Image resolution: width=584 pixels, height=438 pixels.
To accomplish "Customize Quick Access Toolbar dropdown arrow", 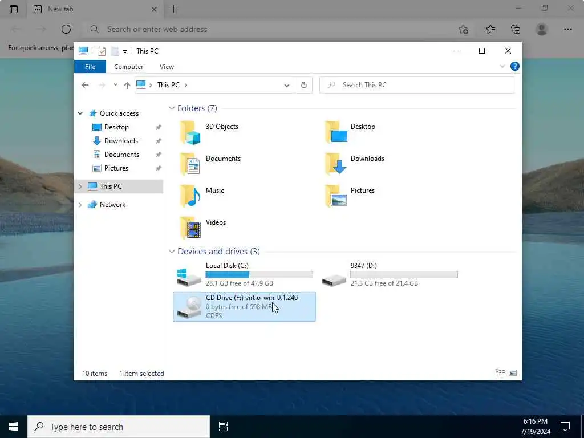I will pyautogui.click(x=125, y=52).
